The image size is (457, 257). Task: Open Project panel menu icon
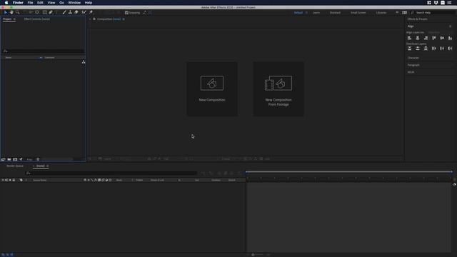(x=14, y=19)
